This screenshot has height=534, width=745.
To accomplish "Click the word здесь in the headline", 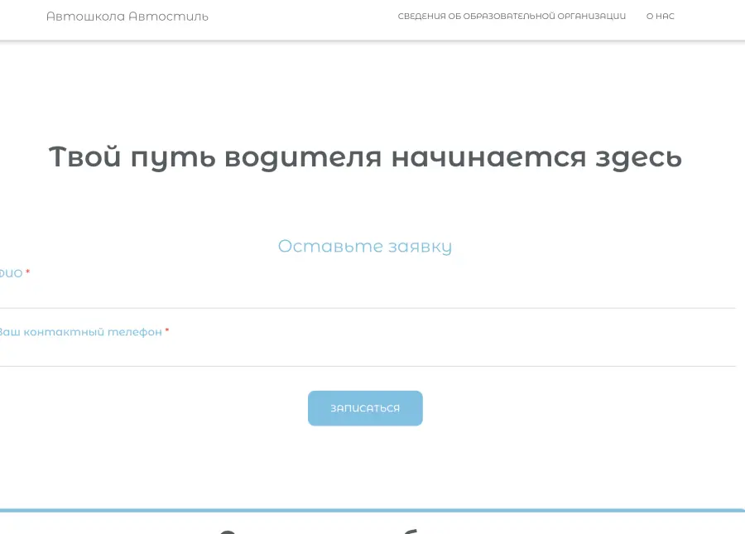I will 638,156.
